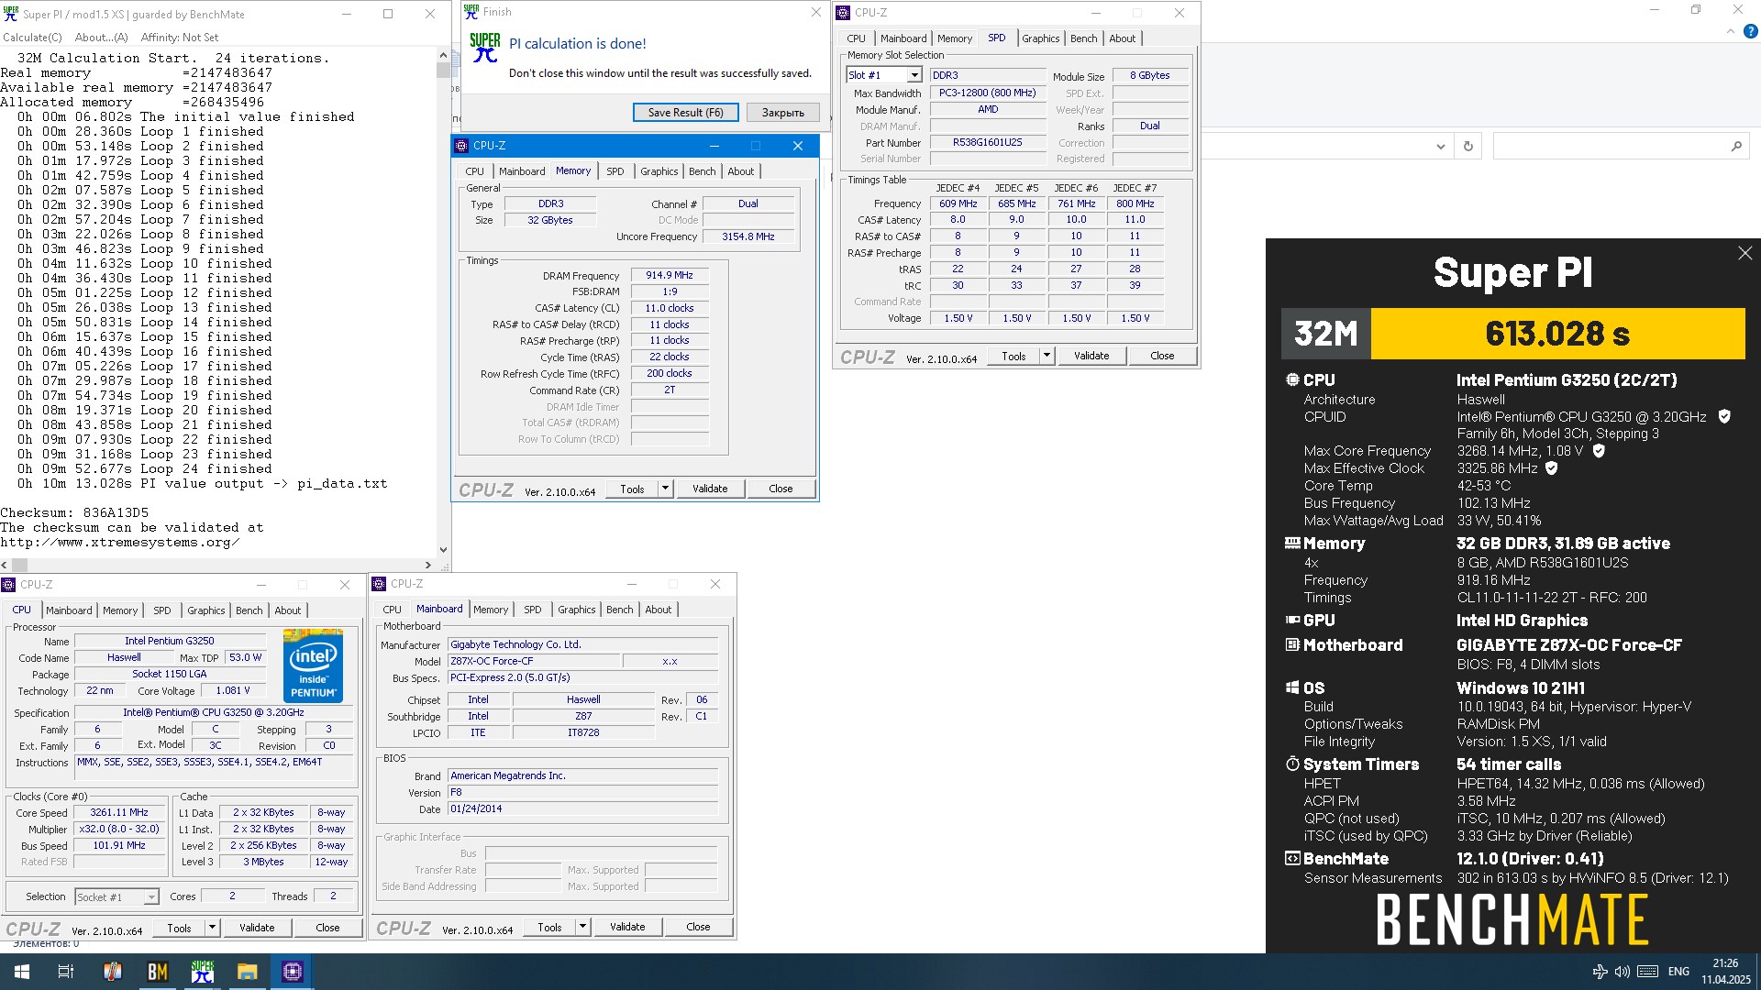Expand the Explorer address bar history dropdown
This screenshot has width=1761, height=990.
(x=1440, y=147)
